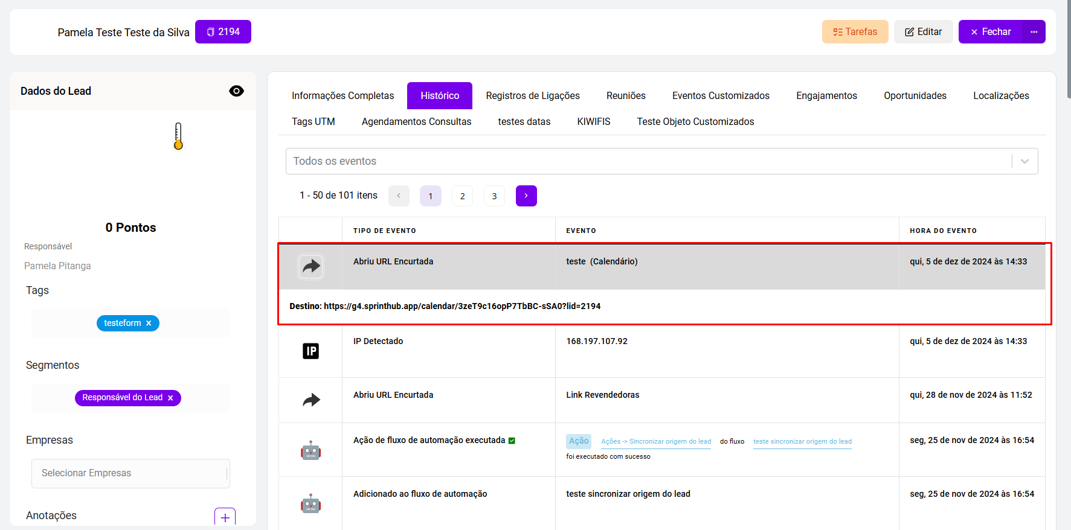Click the green check on automation action row
The height and width of the screenshot is (530, 1071).
point(512,441)
